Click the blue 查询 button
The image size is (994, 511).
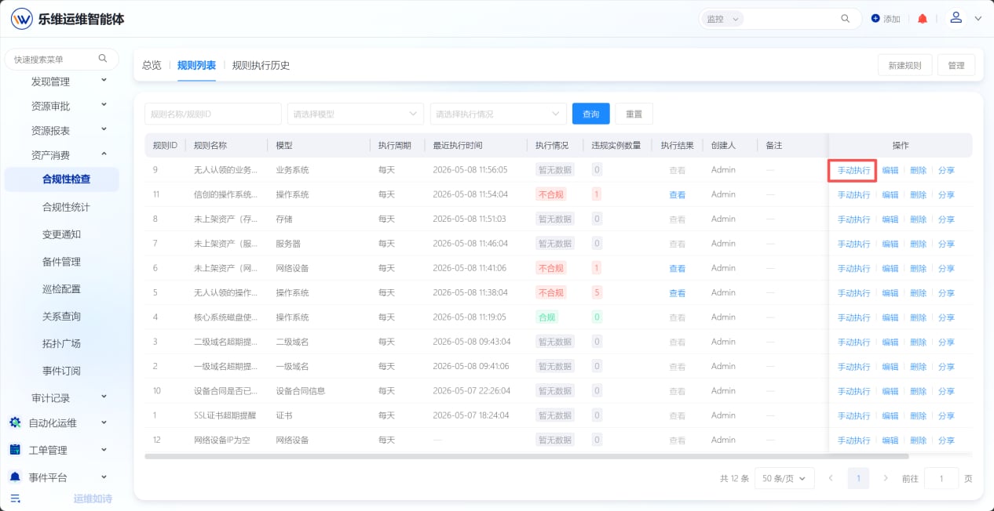[591, 114]
